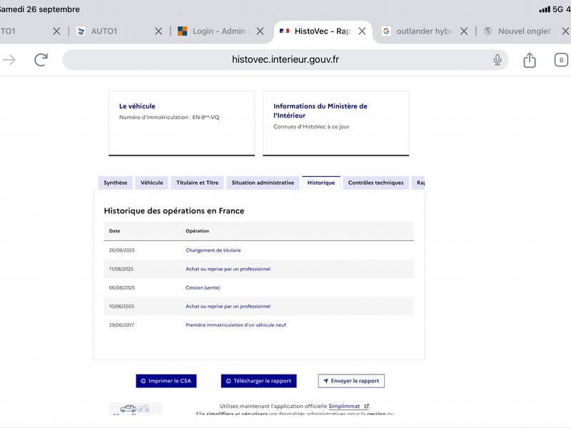Open the Titulaire et Titre tab
This screenshot has height=428, width=571.
pyautogui.click(x=198, y=183)
